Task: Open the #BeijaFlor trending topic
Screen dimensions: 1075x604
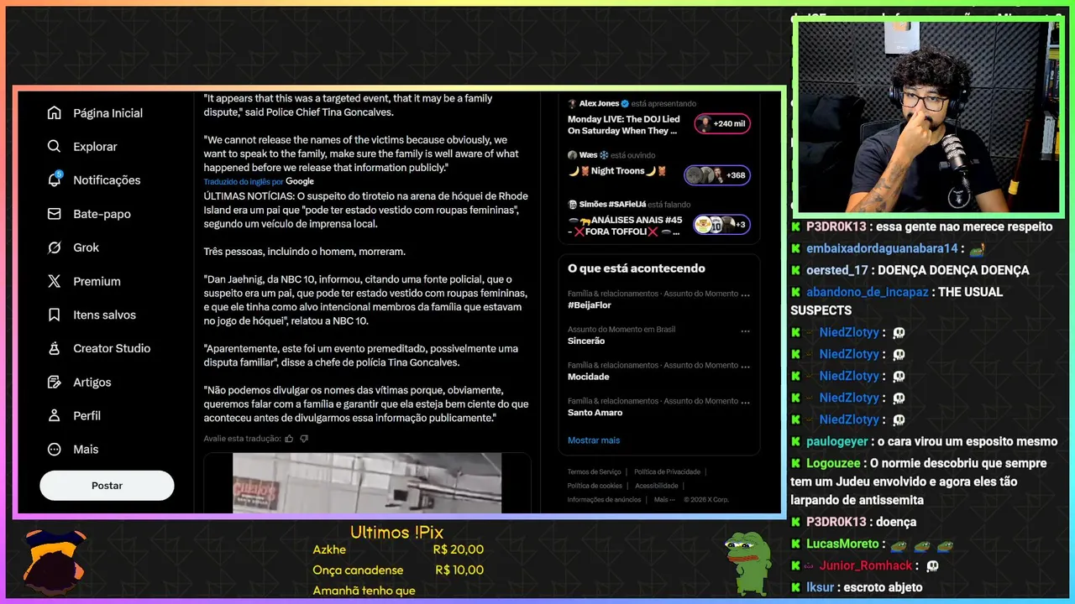Action: coord(590,305)
